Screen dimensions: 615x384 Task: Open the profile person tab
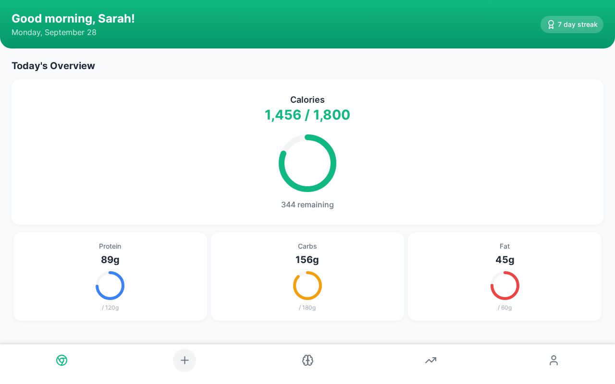pyautogui.click(x=553, y=360)
